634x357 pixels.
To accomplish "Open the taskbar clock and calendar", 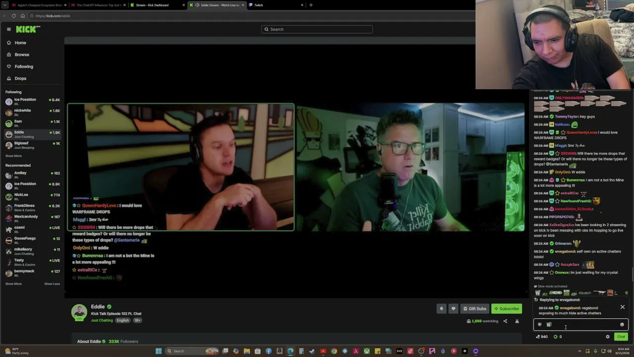I will [623, 351].
